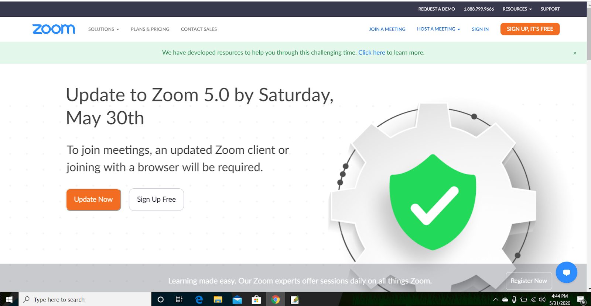Open Windows Start menu
The image size is (591, 306).
tap(9, 299)
